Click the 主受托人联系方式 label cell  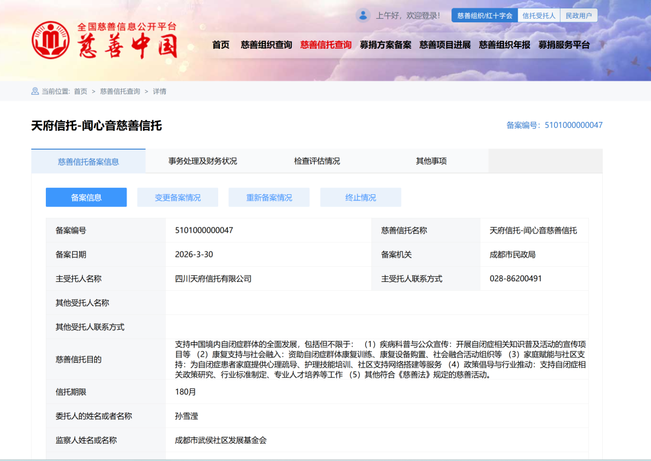pos(426,279)
